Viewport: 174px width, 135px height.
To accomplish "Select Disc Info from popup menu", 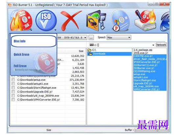I will [x=34, y=41].
